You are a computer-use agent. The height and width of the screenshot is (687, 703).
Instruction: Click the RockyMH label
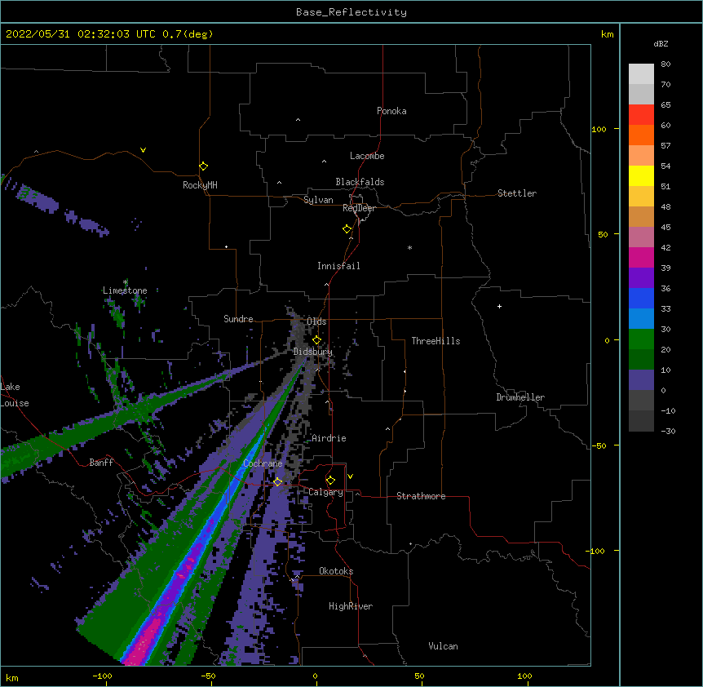tap(200, 185)
